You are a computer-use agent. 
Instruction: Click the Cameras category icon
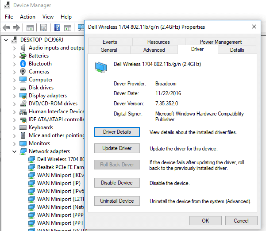[23, 72]
